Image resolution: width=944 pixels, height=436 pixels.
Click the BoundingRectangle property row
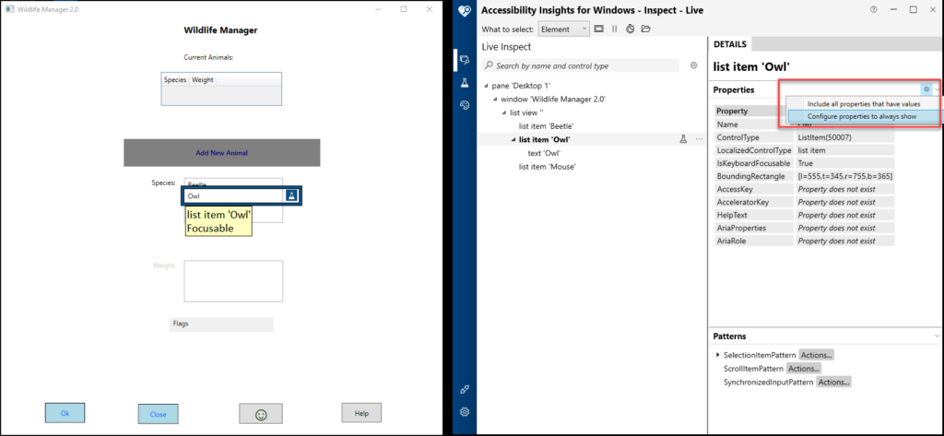pyautogui.click(x=804, y=176)
